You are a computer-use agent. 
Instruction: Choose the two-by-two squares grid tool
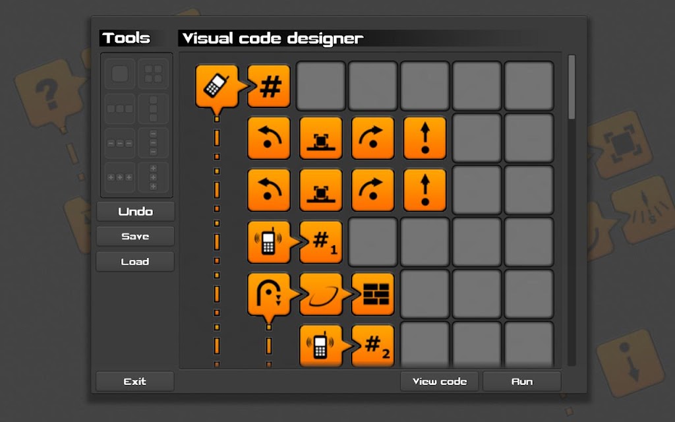point(153,74)
